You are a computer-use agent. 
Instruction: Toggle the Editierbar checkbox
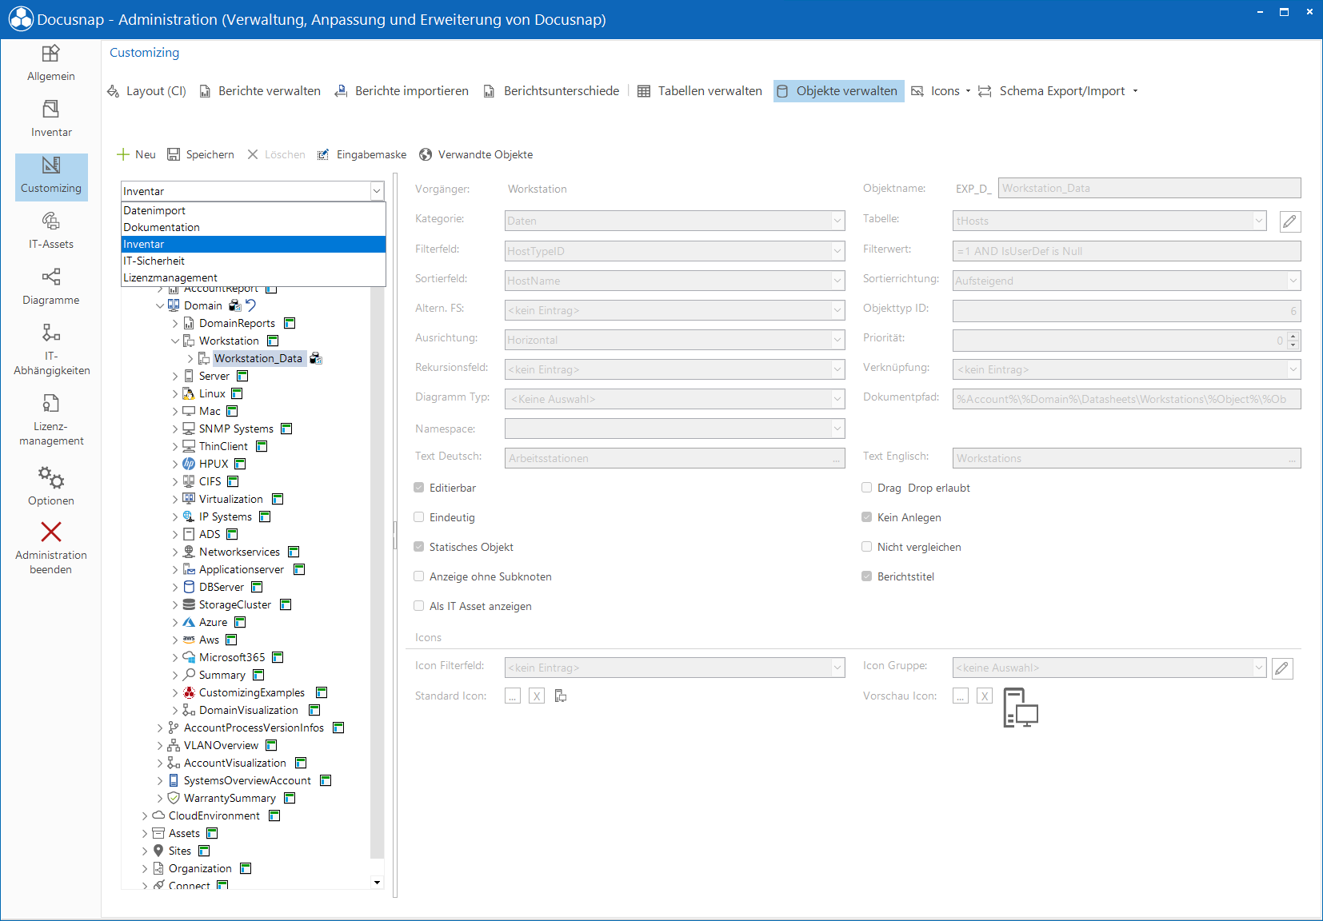click(419, 488)
